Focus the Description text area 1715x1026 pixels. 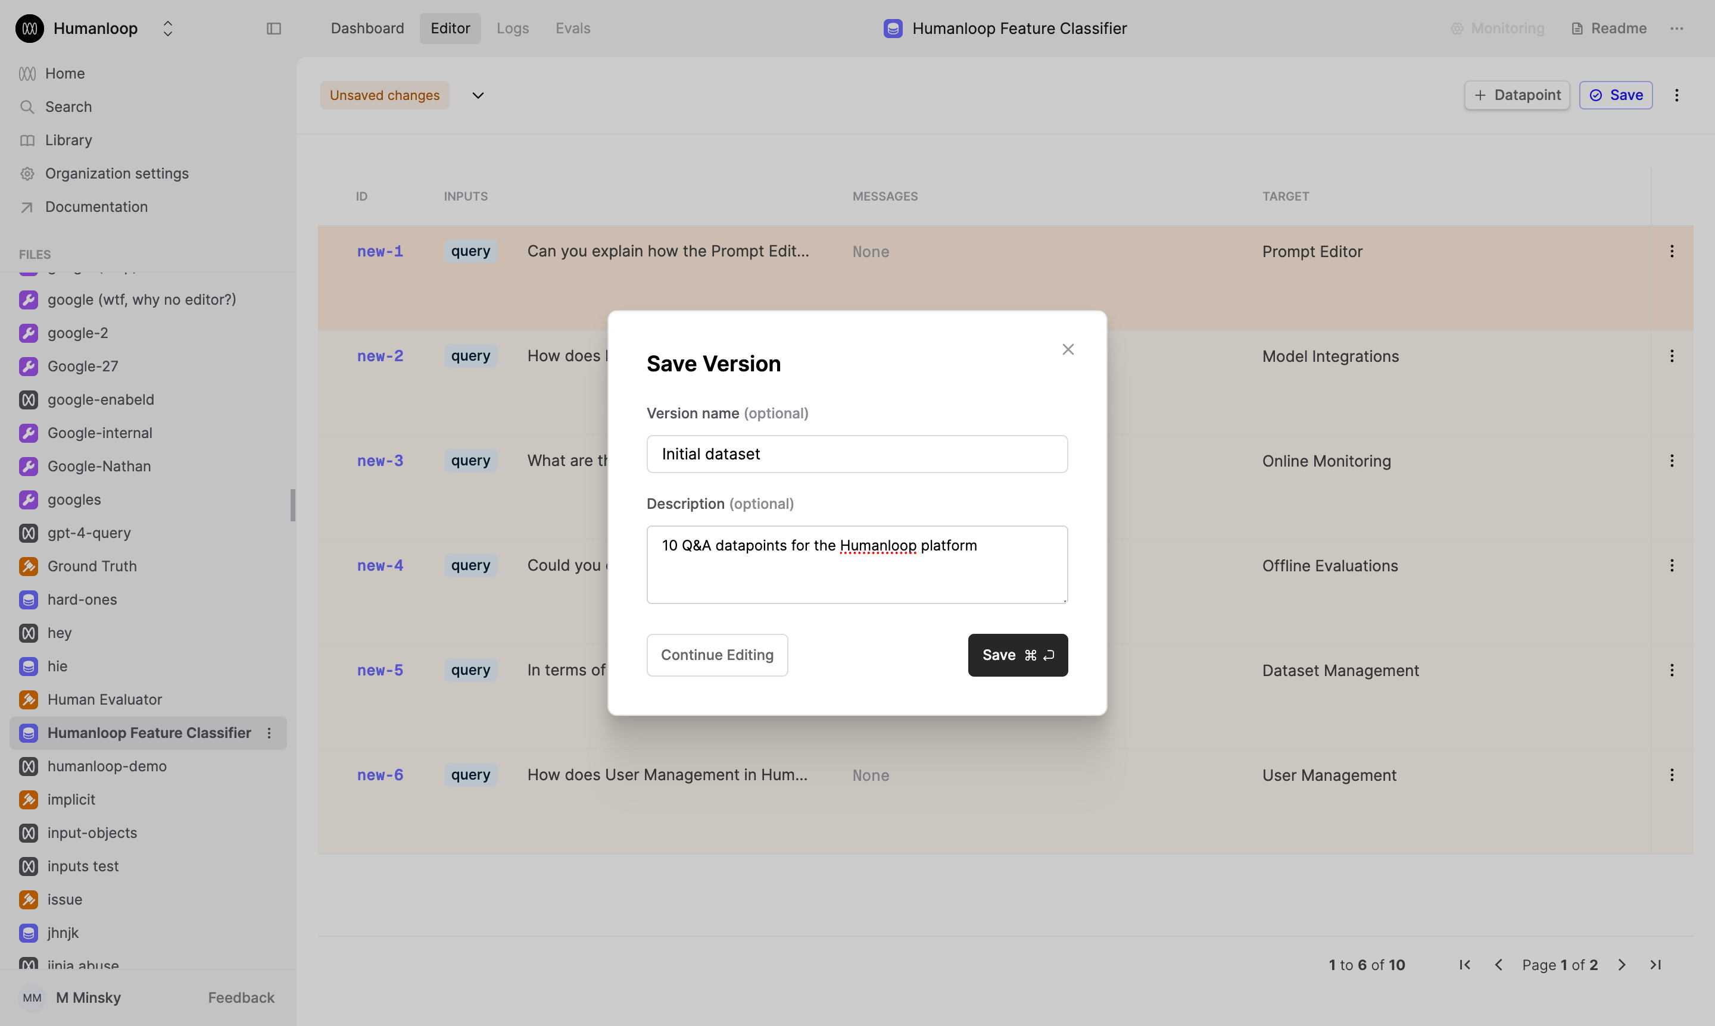coord(857,565)
